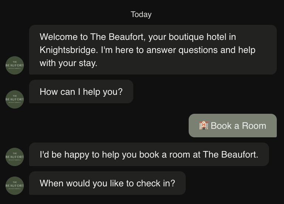Tap the avatar next to the check-in question
The height and width of the screenshot is (204, 284).
click(x=15, y=186)
